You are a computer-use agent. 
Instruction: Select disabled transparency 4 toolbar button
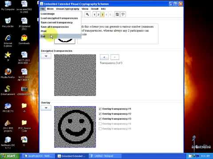pyautogui.click(x=106, y=15)
